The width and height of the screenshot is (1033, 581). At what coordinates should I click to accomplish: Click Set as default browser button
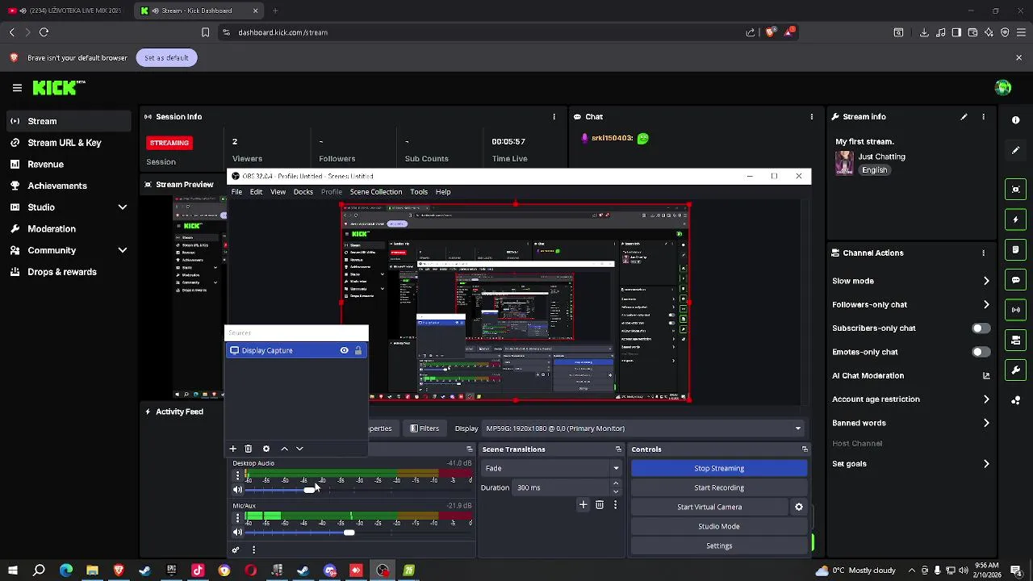166,57
